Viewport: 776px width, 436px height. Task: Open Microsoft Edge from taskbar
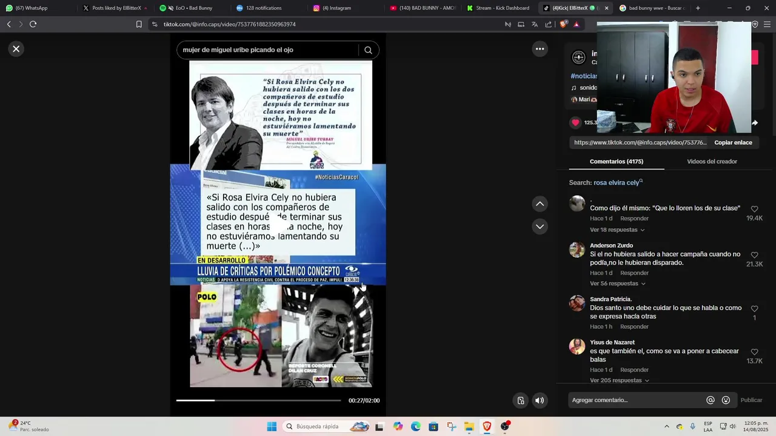point(415,426)
